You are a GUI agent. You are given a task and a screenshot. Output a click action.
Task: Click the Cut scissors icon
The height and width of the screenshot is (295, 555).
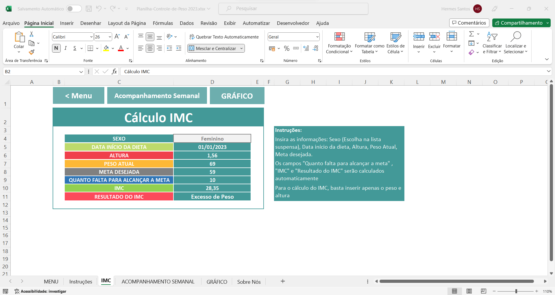tap(32, 34)
